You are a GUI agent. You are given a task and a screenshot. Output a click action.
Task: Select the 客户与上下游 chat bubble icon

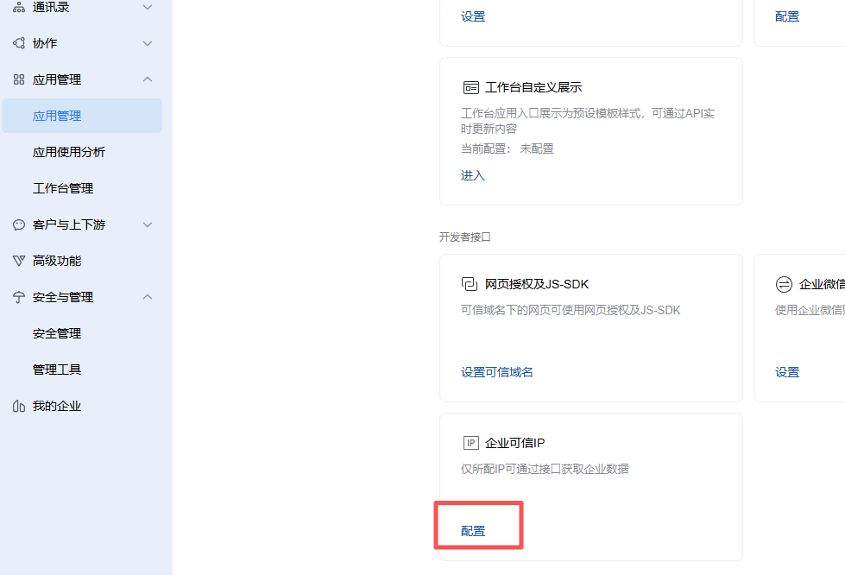19,224
